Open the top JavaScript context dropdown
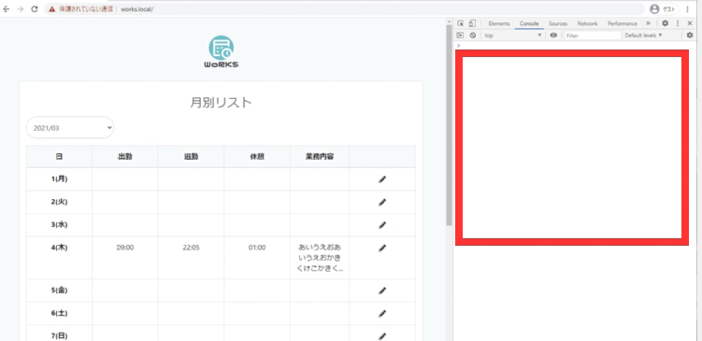 tap(513, 36)
